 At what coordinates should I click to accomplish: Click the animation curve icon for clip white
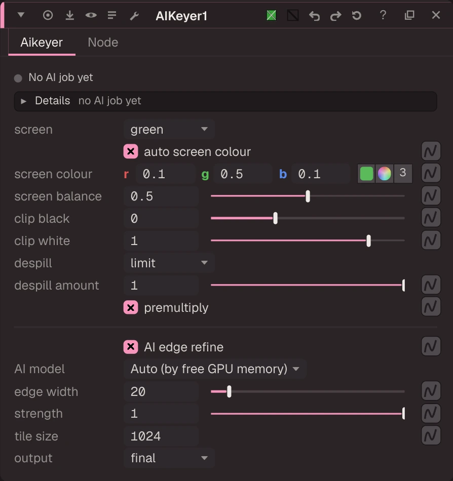coord(431,240)
